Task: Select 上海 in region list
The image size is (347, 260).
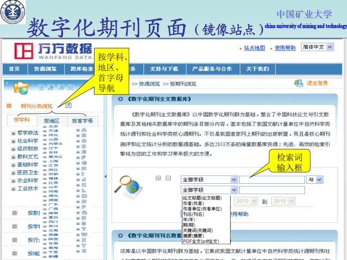Action: pyautogui.click(x=53, y=161)
